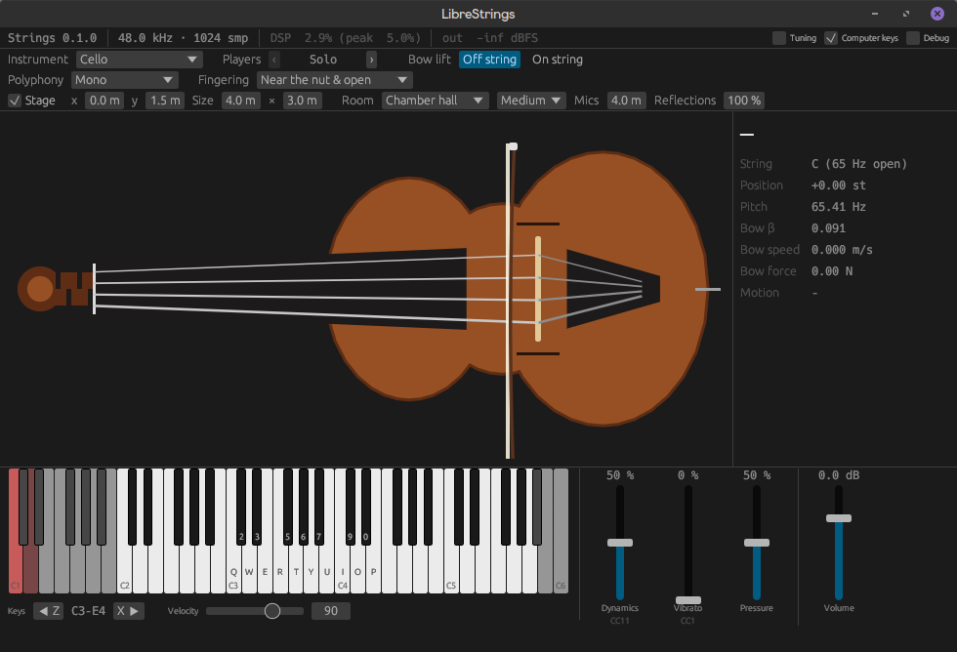Click black piano key labeled 0

(x=365, y=507)
